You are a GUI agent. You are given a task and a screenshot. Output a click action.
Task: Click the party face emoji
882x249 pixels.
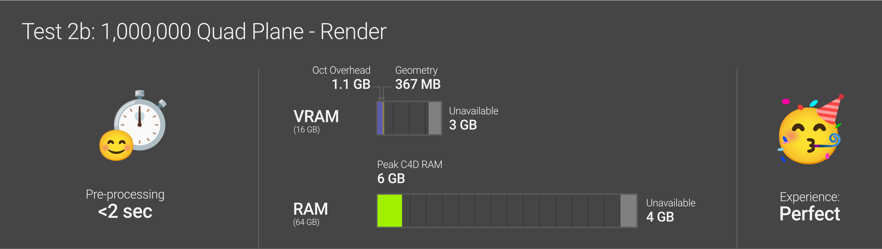coord(810,129)
